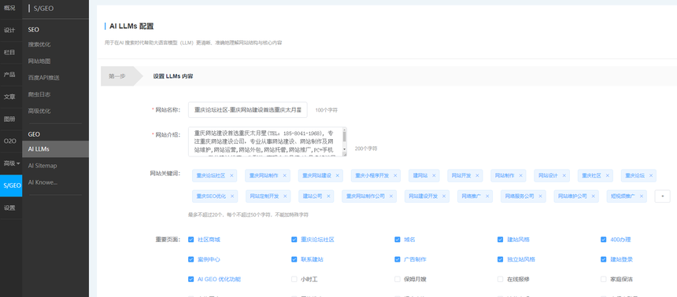Click the 网站名称 input field
This screenshot has height=297, width=677.
(x=248, y=110)
